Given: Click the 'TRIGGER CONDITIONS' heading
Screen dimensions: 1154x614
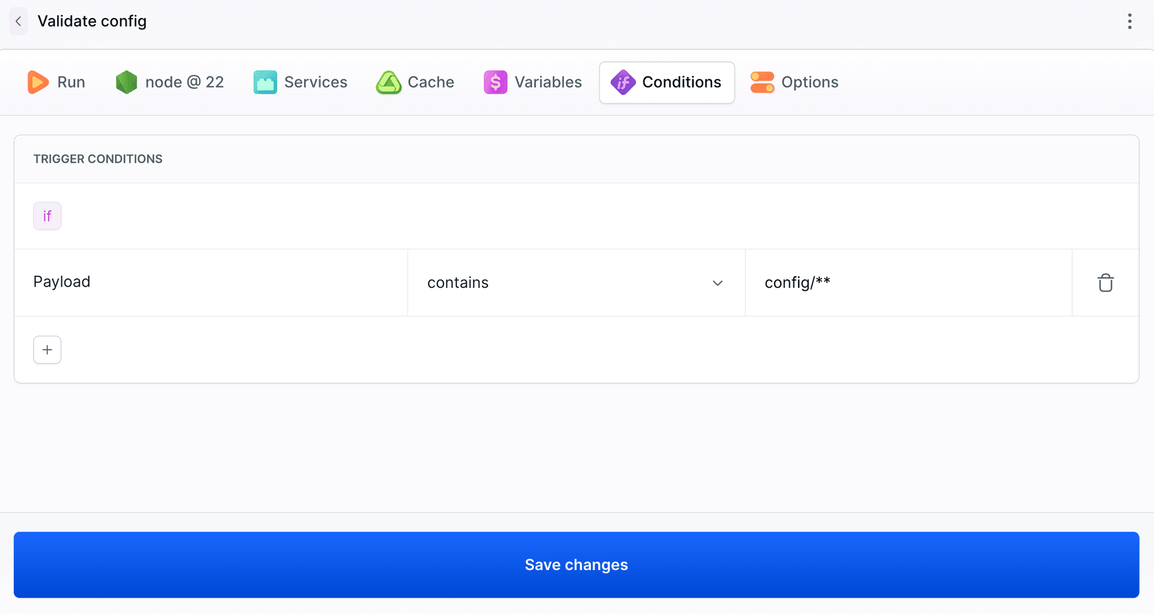Looking at the screenshot, I should click(98, 159).
